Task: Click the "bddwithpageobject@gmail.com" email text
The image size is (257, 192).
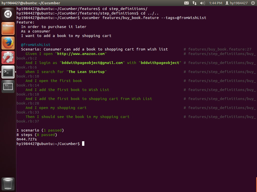Action: coord(92,63)
